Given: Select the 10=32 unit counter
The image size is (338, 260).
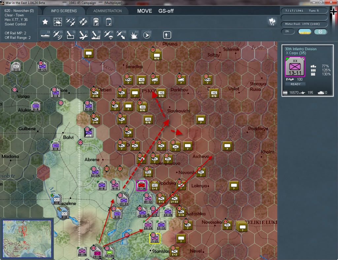Looking at the screenshot, I should (x=148, y=199).
